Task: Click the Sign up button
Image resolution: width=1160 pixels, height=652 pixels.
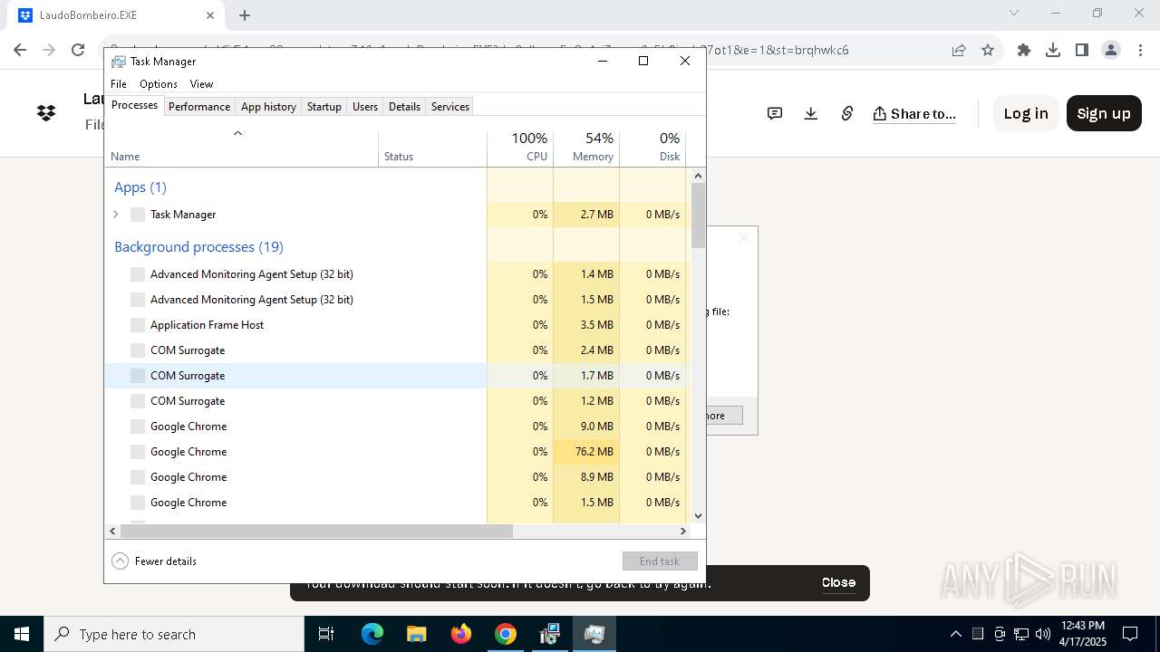Action: 1104,113
